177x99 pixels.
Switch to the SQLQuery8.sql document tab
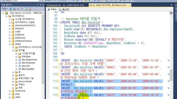[x=65, y=5]
